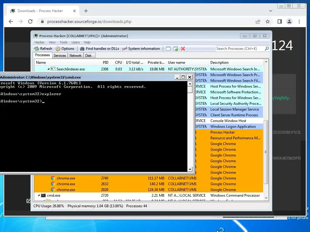310x232 pixels.
Task: Open the Users menu
Action: click(x=75, y=42)
